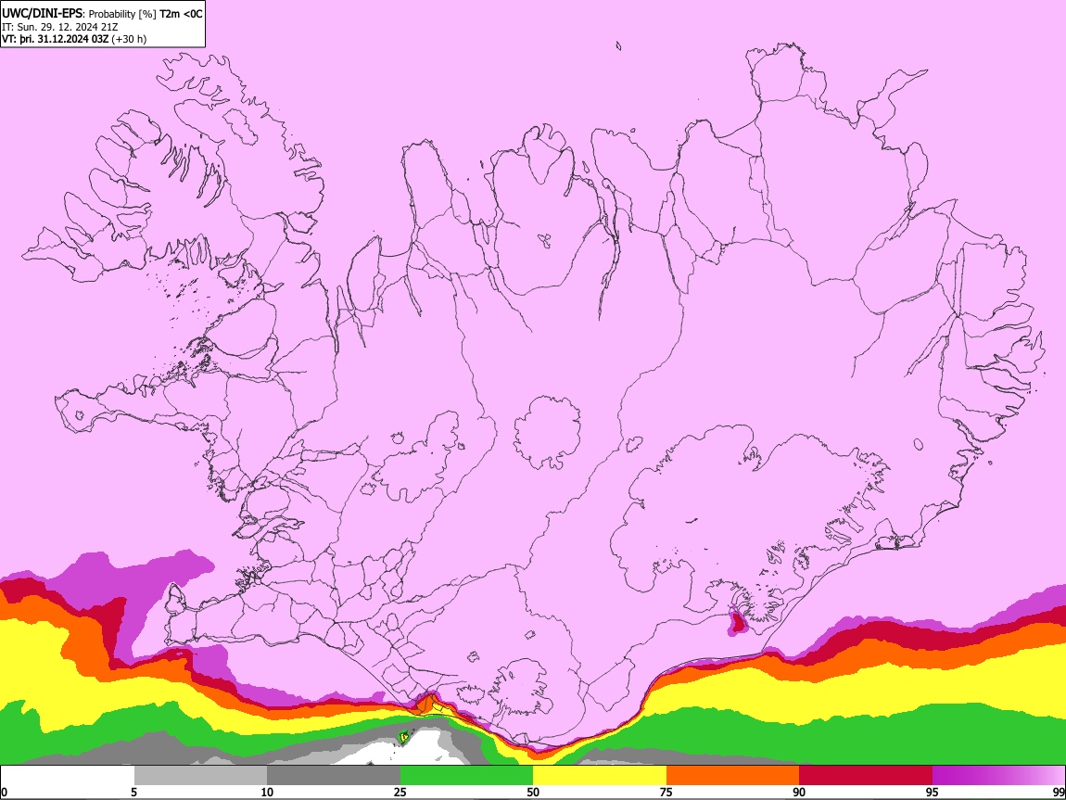Click the legend value '75'
The image size is (1066, 800).
click(x=666, y=793)
